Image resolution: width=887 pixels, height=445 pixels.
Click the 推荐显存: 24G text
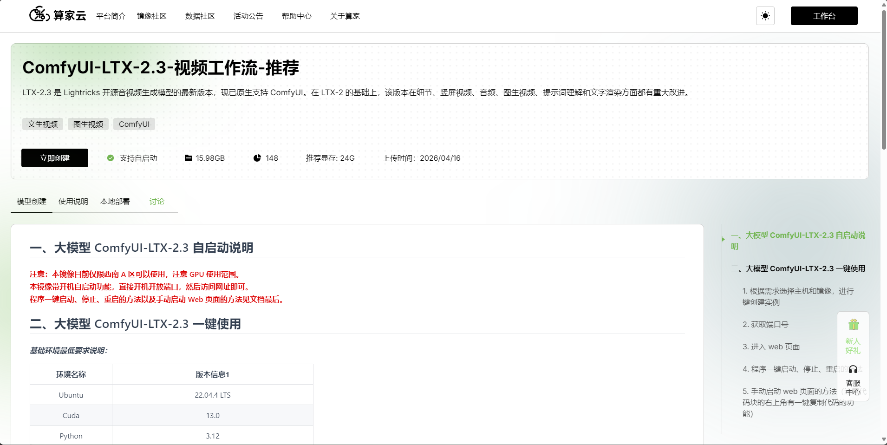pos(330,158)
